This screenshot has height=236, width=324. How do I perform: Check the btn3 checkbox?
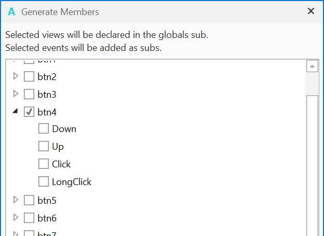(x=29, y=95)
